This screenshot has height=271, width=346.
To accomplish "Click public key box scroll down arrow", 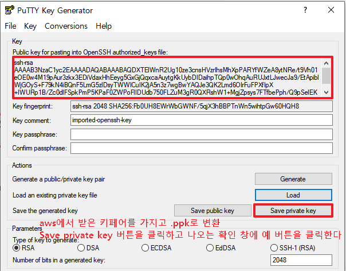I will 326,92.
